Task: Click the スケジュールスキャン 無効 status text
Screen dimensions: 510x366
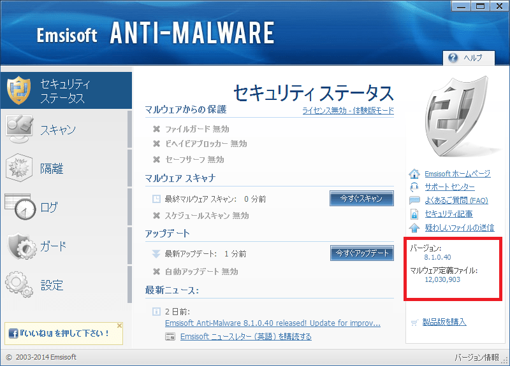Action: (207, 215)
